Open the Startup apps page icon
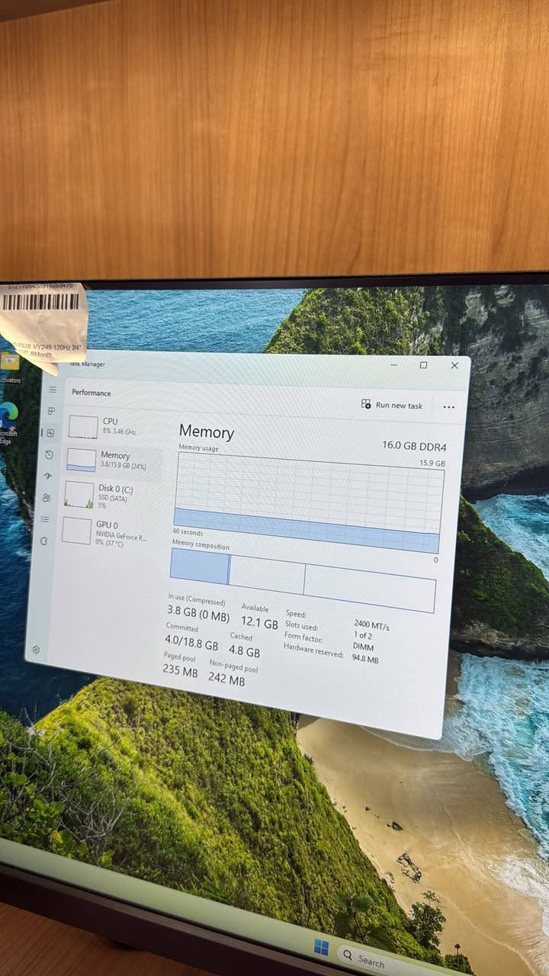This screenshot has width=549, height=976. tap(48, 476)
